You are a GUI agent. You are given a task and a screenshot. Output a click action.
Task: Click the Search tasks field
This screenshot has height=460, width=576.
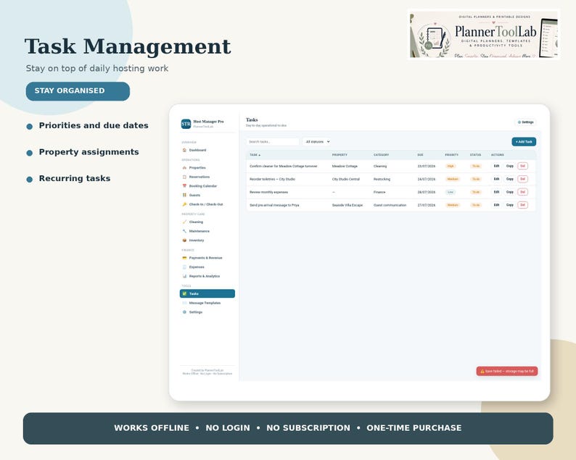click(273, 141)
